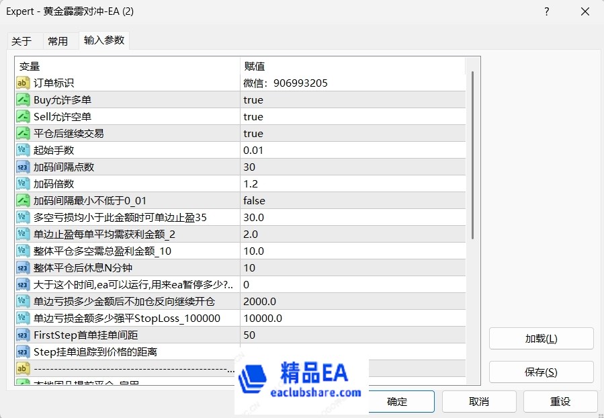This screenshot has height=418, width=604.
Task: Click the integer icon beside 整体平仓后休息N分钟
Action: [23, 268]
